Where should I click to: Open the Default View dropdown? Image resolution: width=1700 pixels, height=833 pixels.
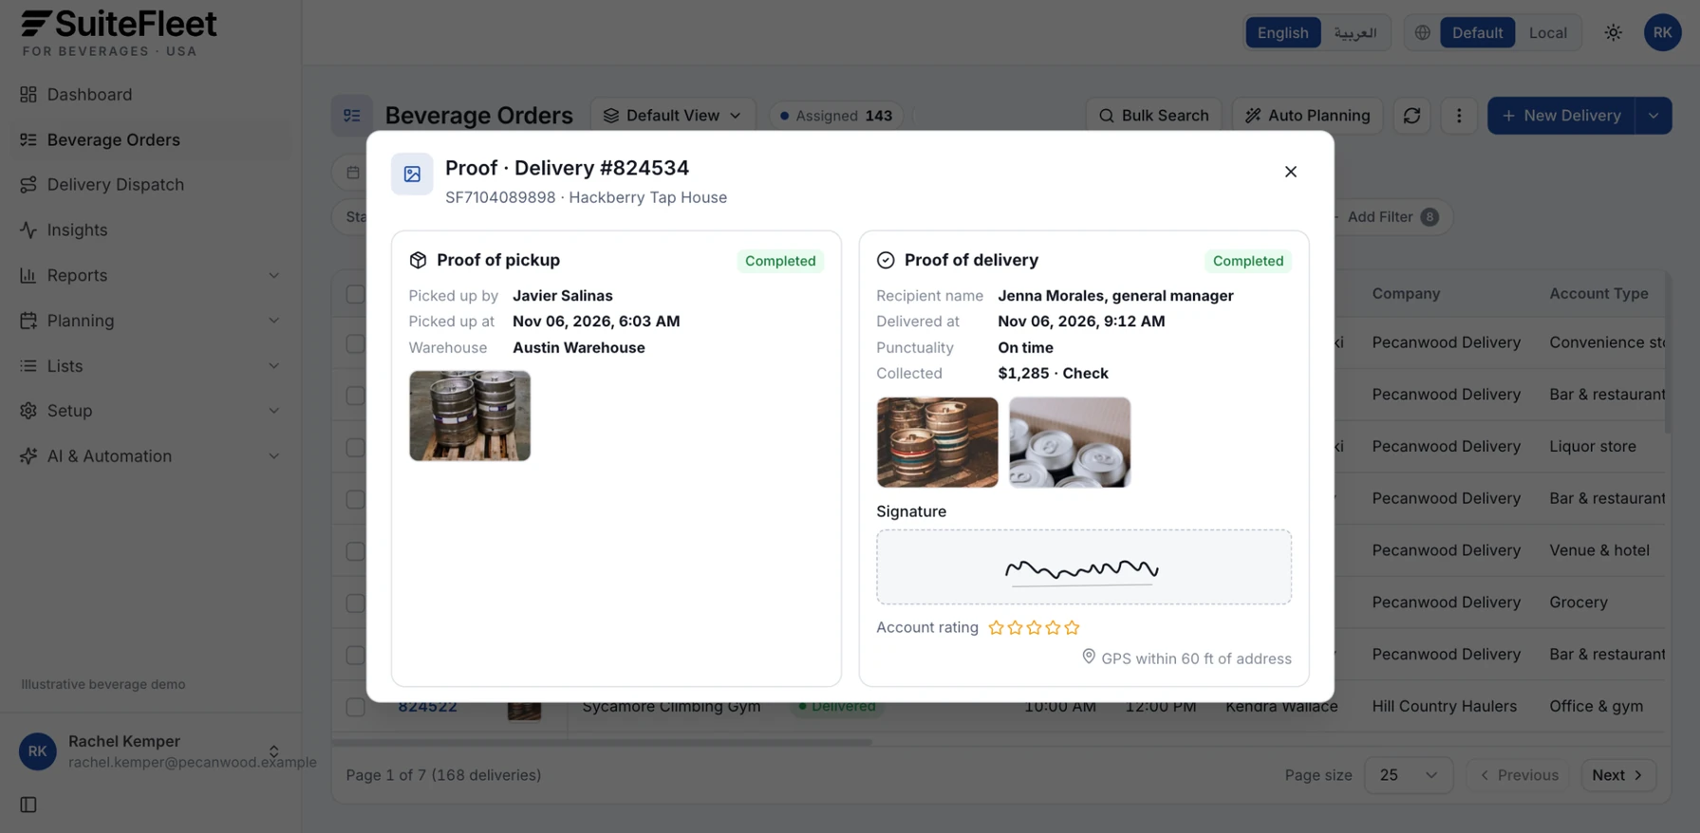[673, 116]
